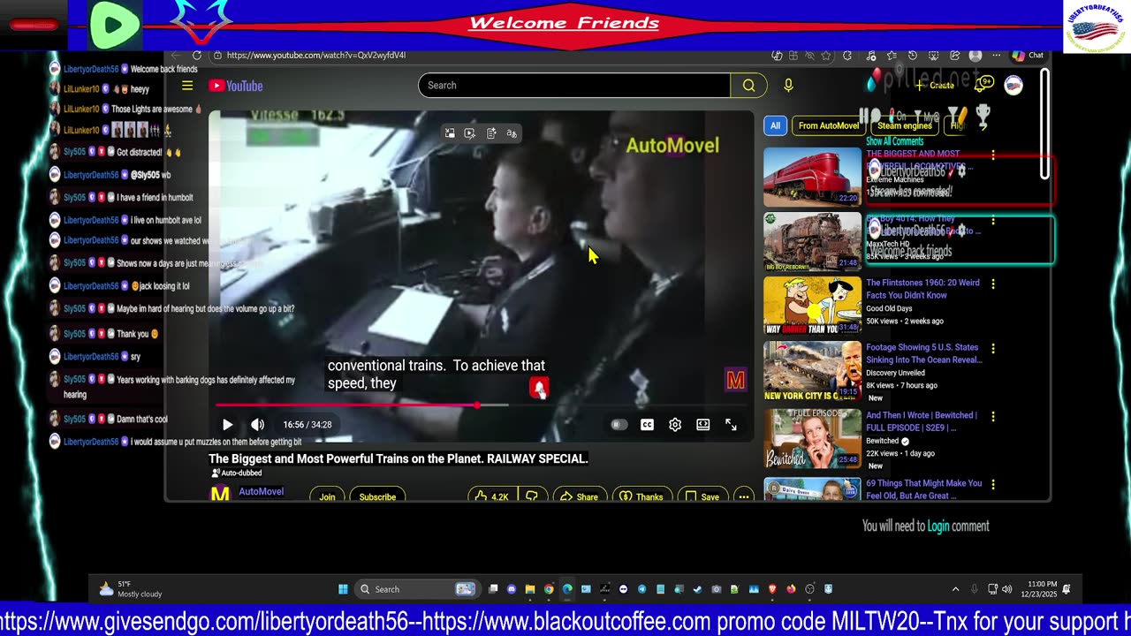
Task: Open browser history clock icon
Action: pyautogui.click(x=913, y=55)
